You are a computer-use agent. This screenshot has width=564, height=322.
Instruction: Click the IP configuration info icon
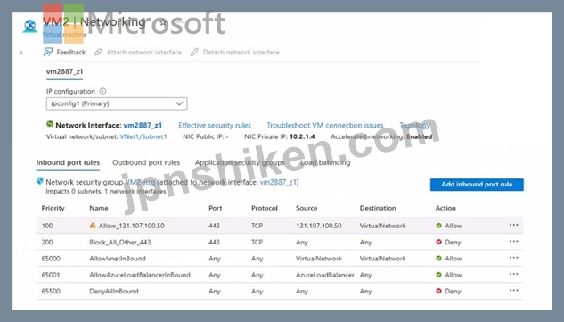(x=102, y=91)
